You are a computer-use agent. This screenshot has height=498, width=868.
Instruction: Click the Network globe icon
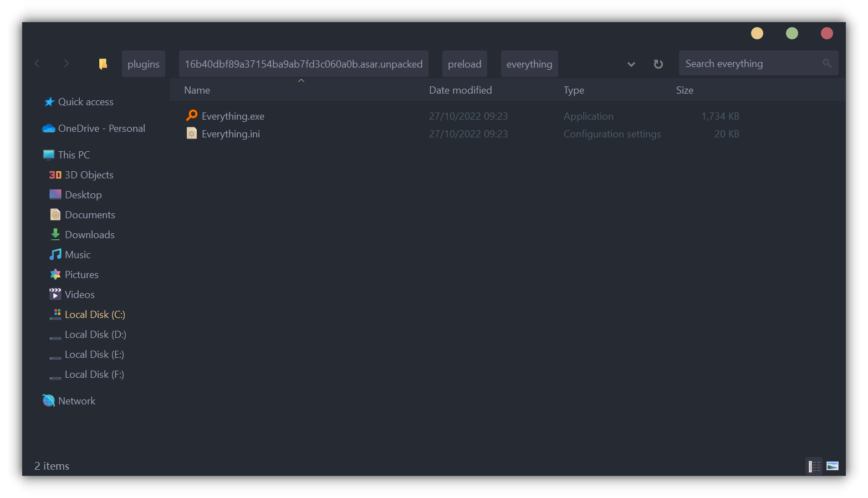[x=49, y=401]
